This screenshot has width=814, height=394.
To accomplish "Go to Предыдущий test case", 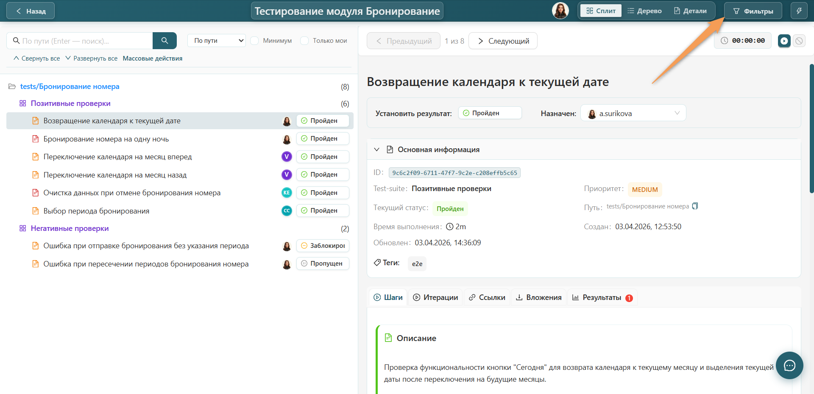I will point(404,41).
